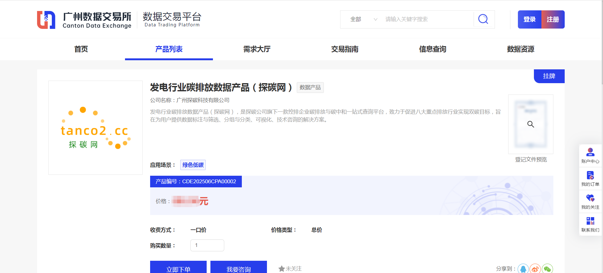Go to the 首页 tab
Image resolution: width=603 pixels, height=273 pixels.
[x=81, y=49]
